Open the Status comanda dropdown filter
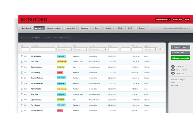The image size is (193, 113). click(x=64, y=49)
